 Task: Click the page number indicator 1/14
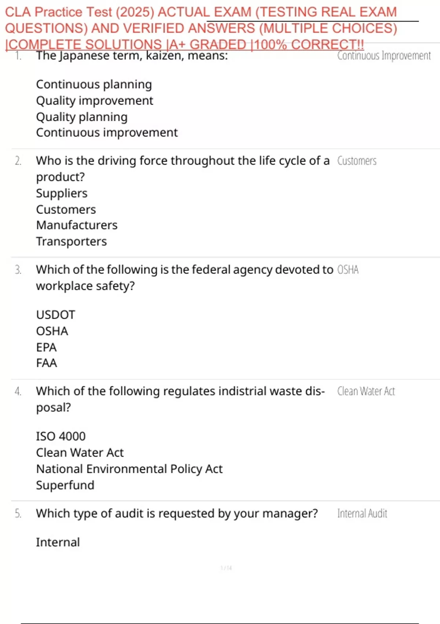pyautogui.click(x=226, y=568)
